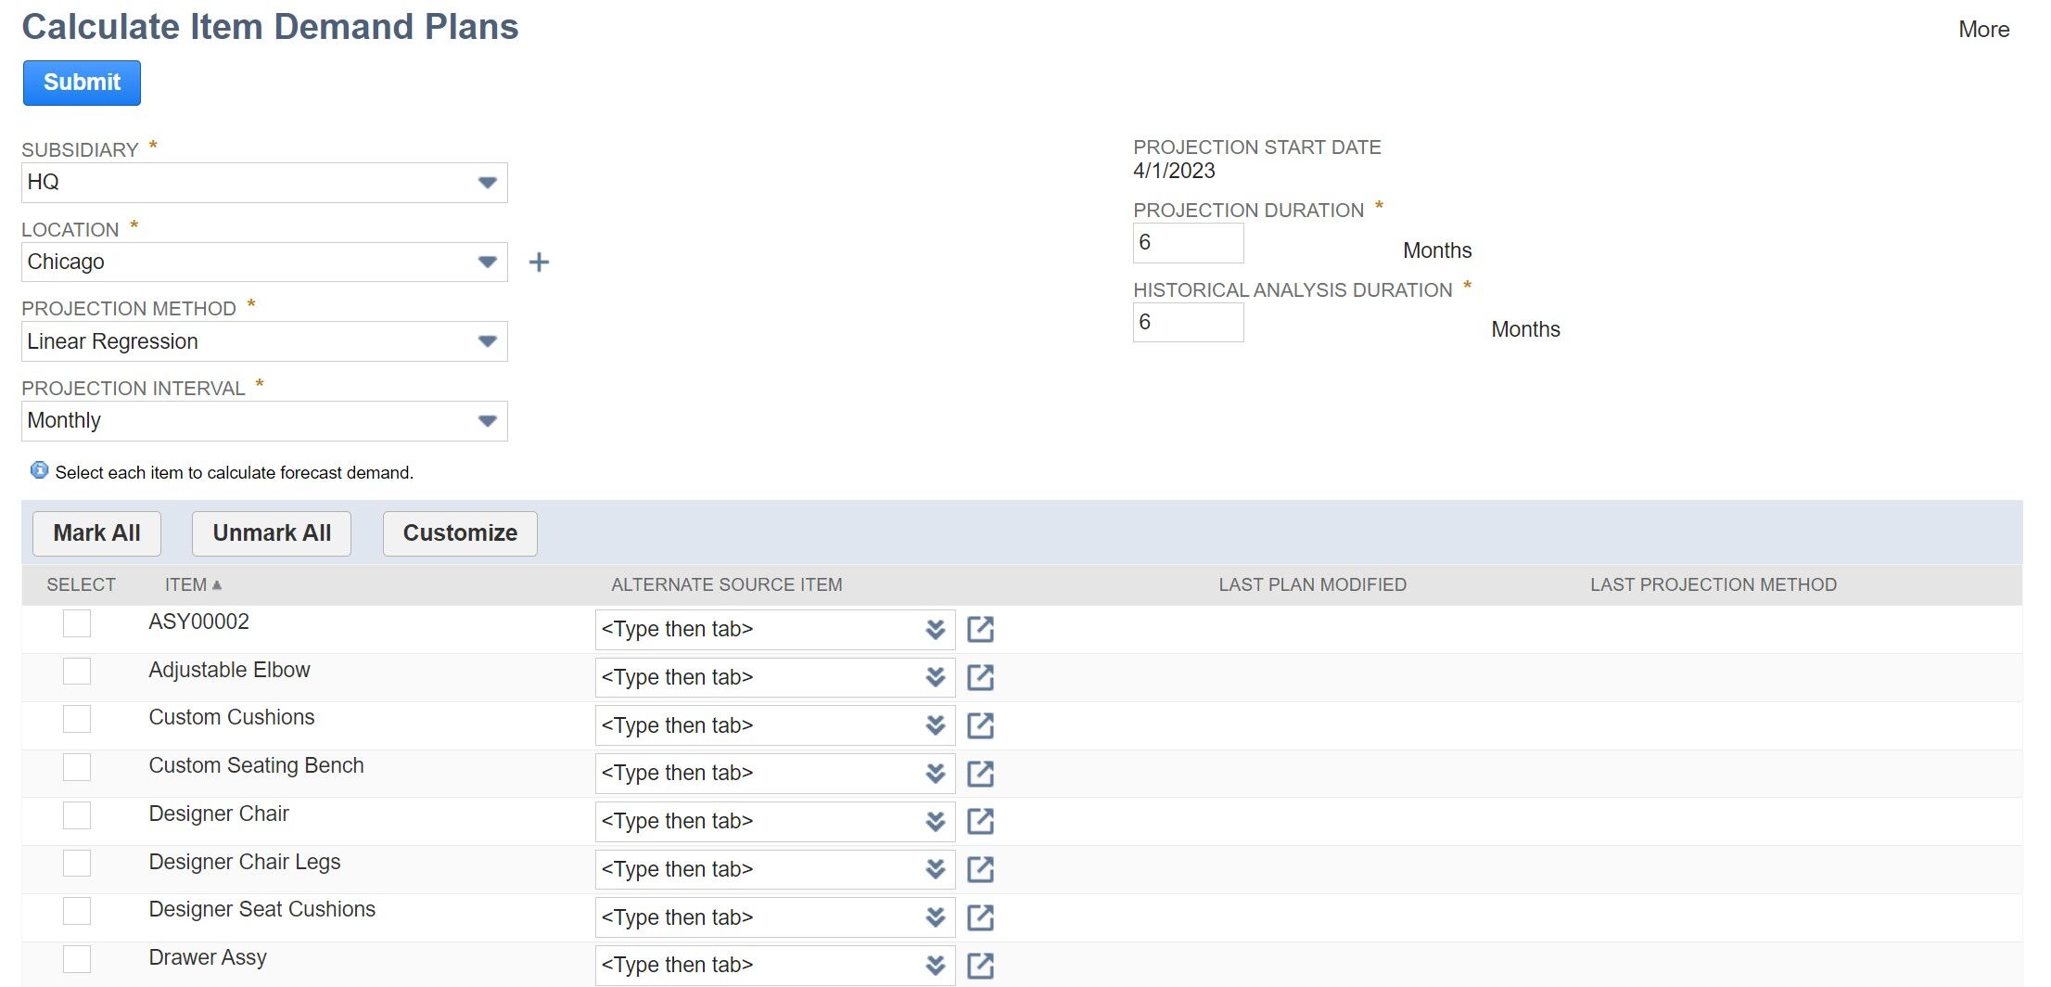Check the select checkbox for ASY00002
The image size is (2051, 987).
tap(76, 623)
